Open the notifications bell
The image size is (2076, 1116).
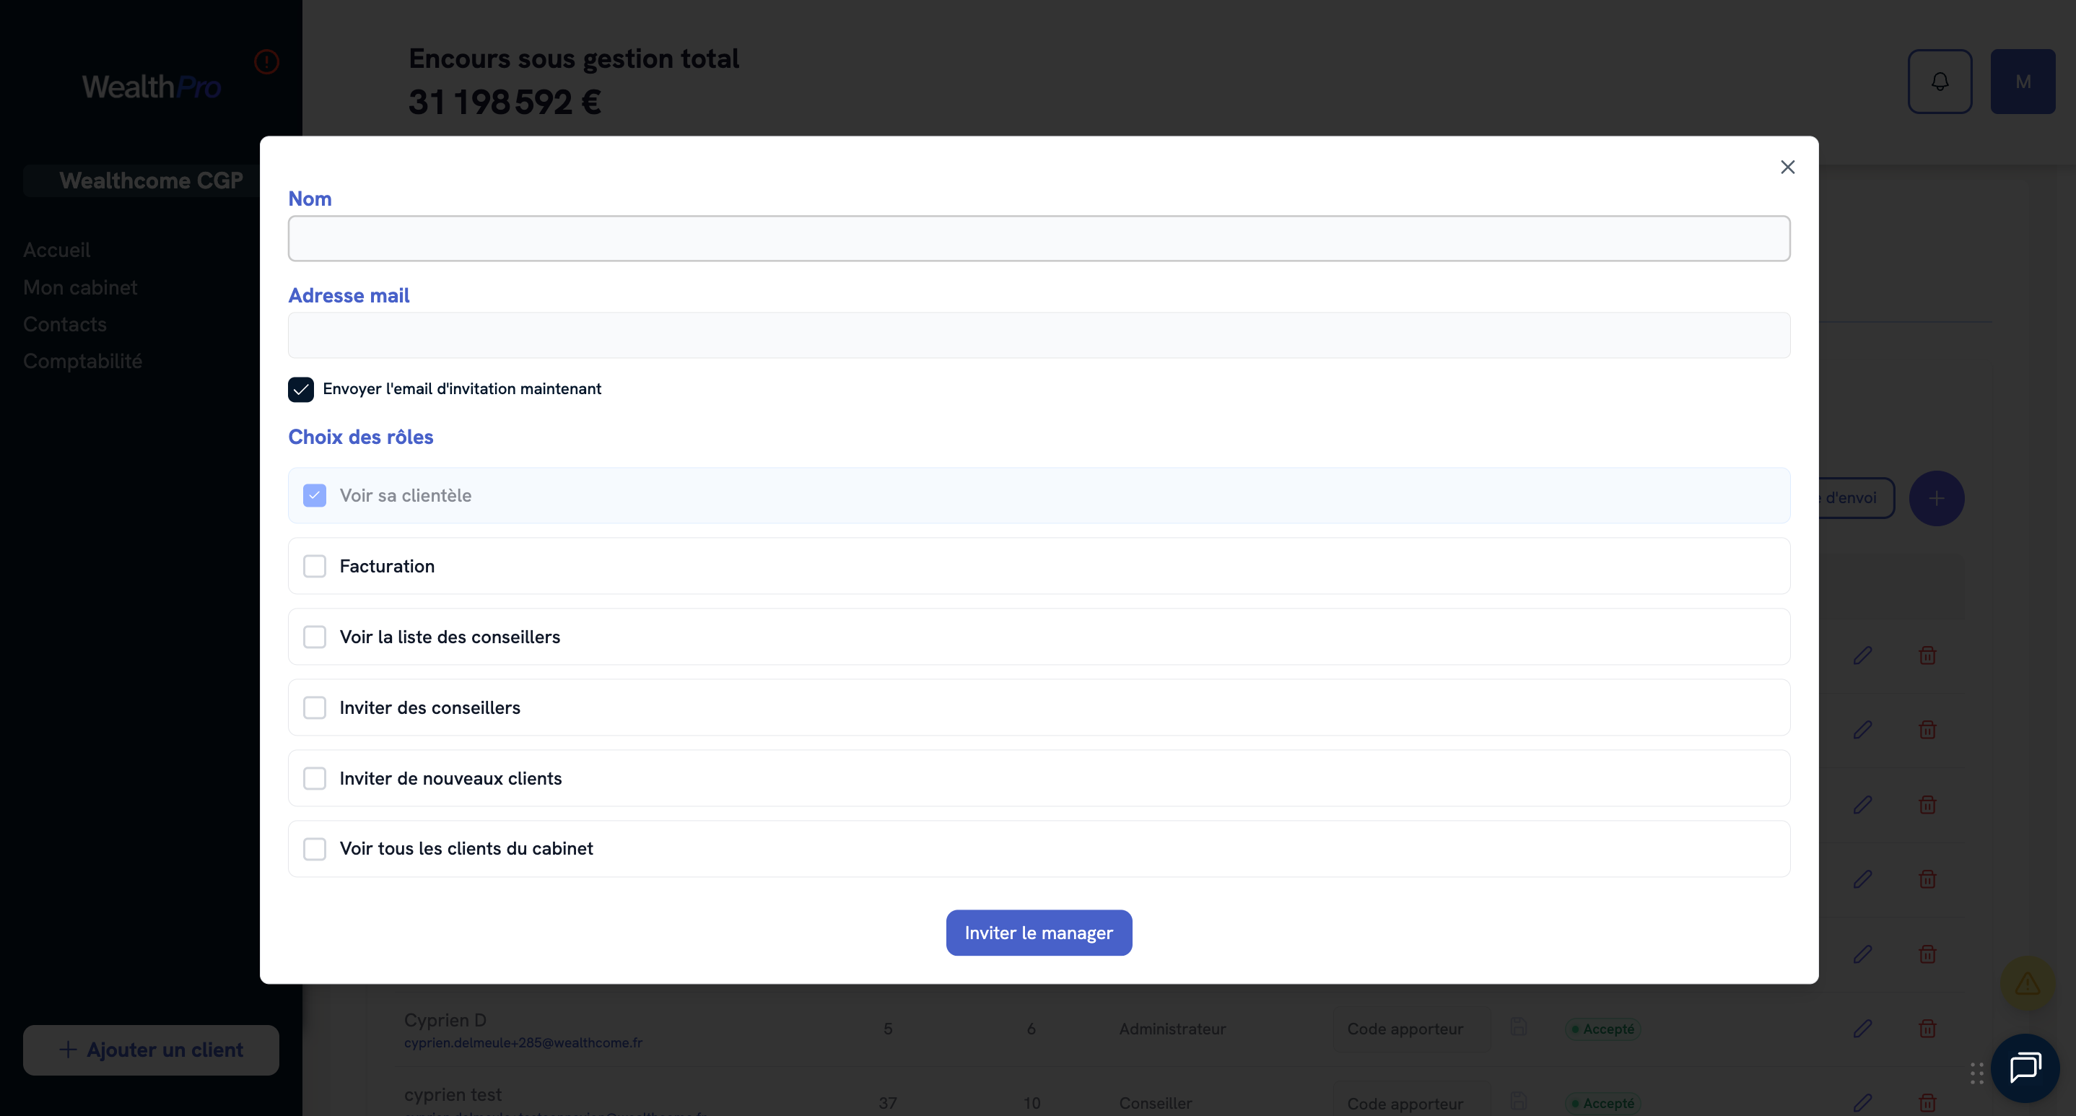tap(1939, 82)
